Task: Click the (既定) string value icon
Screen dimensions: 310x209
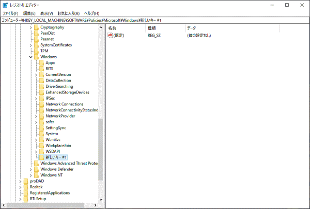Action: point(110,36)
